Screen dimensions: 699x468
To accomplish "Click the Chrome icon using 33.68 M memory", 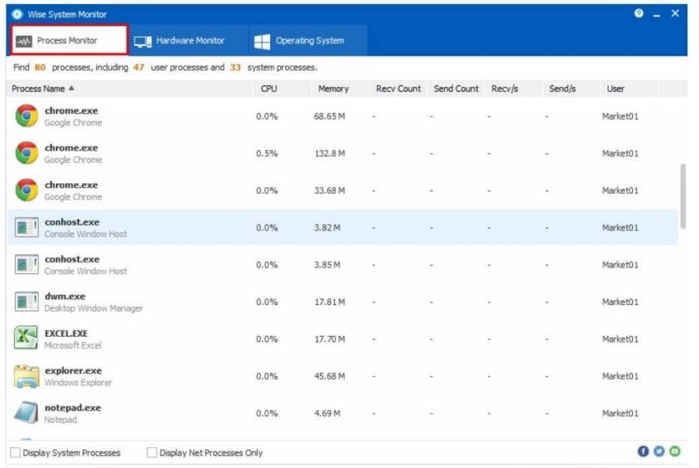I will pyautogui.click(x=26, y=191).
